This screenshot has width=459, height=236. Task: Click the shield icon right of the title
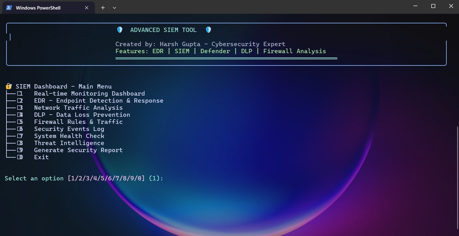pos(209,29)
